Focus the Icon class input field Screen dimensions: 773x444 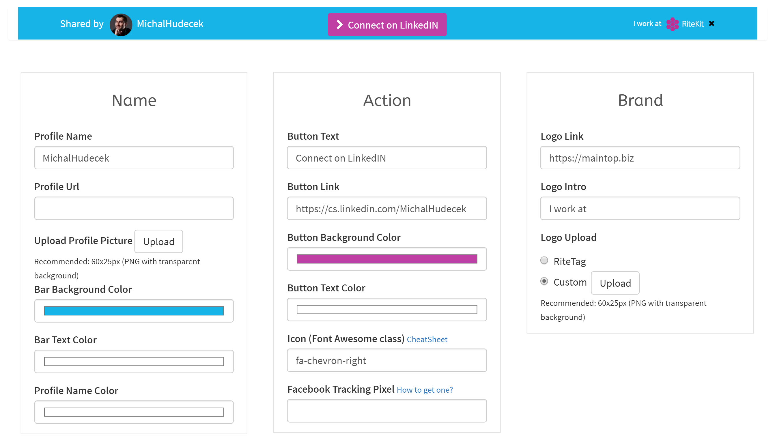(x=387, y=360)
